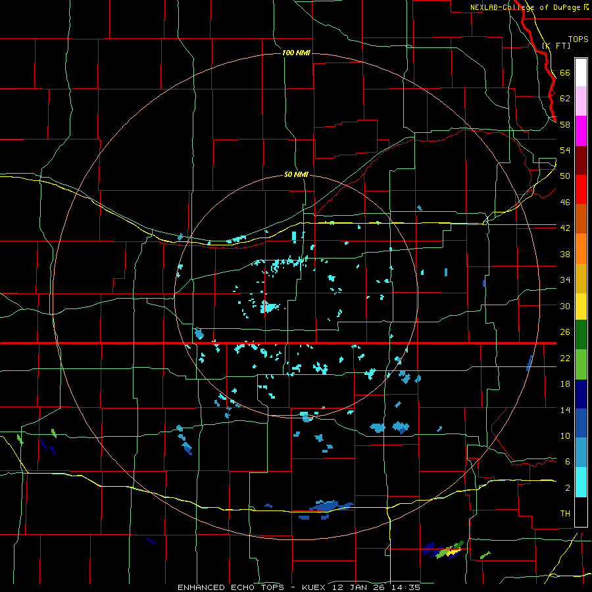Choose the yellow legend swatch beside 30

point(581,307)
